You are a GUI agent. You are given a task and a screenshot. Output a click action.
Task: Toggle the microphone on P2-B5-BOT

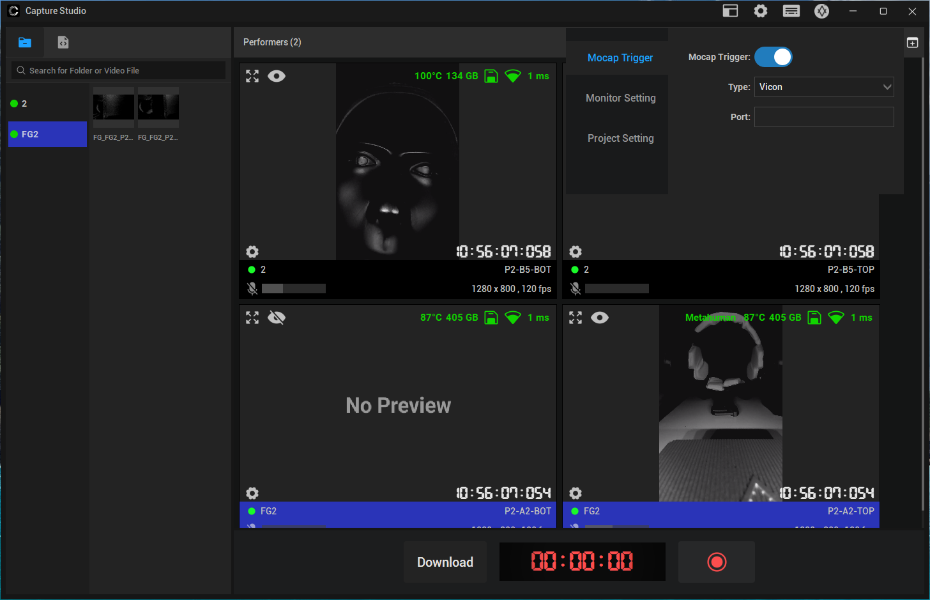pos(252,289)
